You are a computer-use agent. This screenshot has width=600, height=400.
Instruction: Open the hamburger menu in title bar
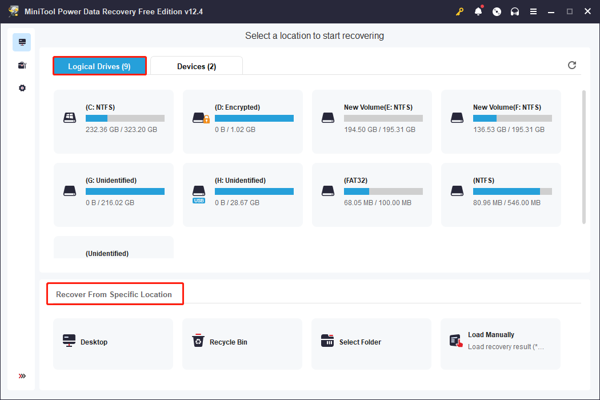pos(533,11)
